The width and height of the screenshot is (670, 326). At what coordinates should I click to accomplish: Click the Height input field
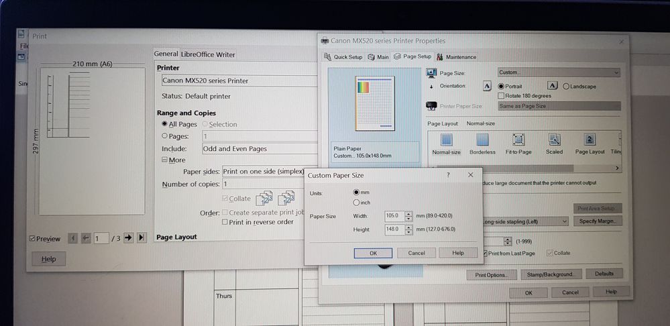point(394,229)
